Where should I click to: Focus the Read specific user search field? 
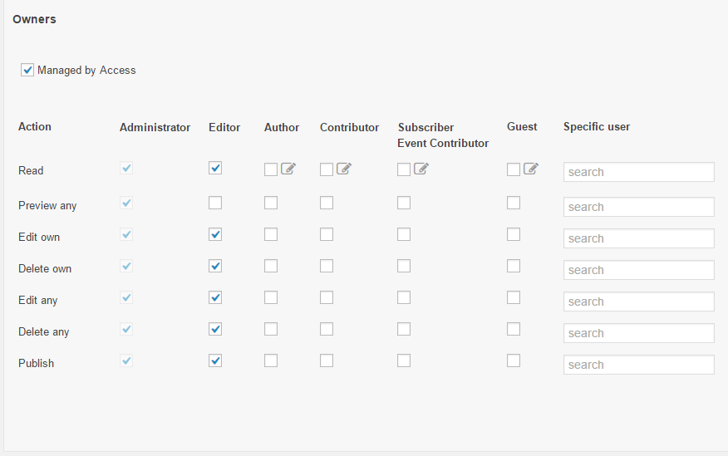point(639,172)
